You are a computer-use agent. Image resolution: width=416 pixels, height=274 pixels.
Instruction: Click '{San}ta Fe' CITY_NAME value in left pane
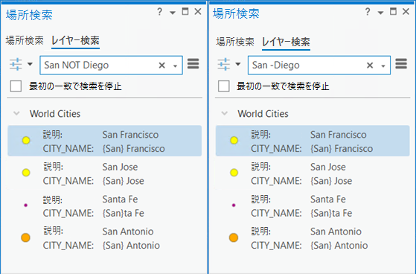tap(124, 213)
